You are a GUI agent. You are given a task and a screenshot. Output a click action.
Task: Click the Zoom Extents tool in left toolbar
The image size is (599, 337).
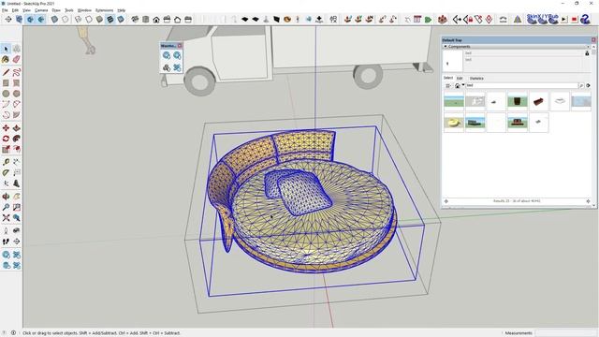click(6, 218)
